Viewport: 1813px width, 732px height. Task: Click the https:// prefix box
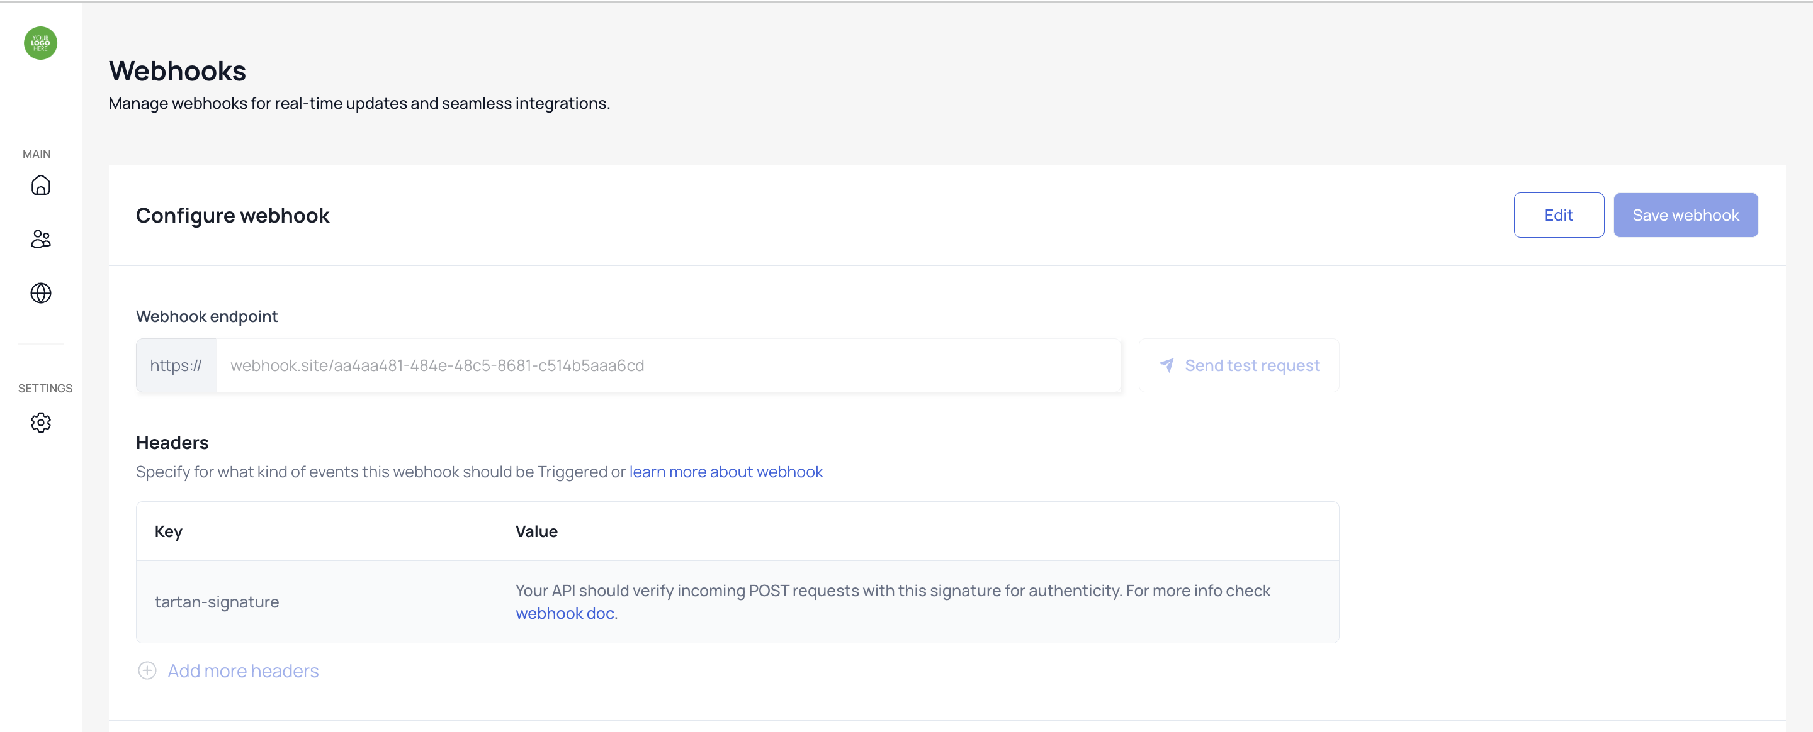tap(176, 365)
